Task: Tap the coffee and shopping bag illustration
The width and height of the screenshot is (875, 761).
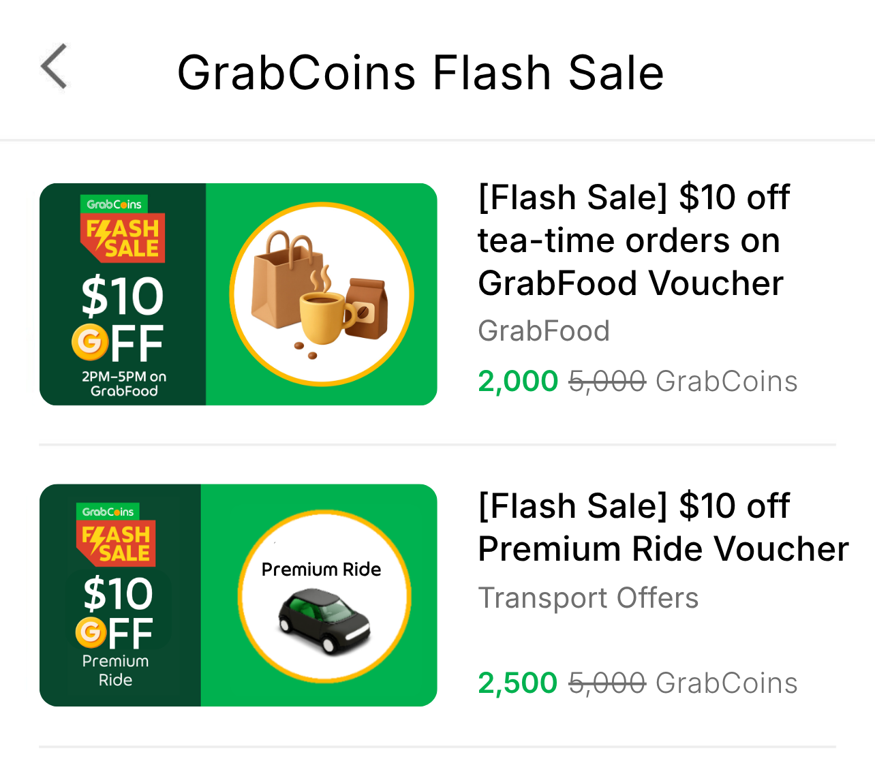Action: pos(320,294)
